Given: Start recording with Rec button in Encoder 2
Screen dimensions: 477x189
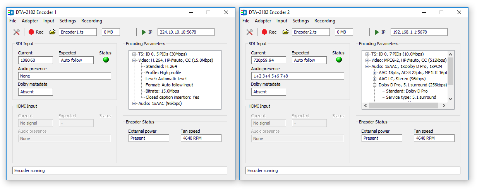Looking at the screenshot, I should [269, 32].
